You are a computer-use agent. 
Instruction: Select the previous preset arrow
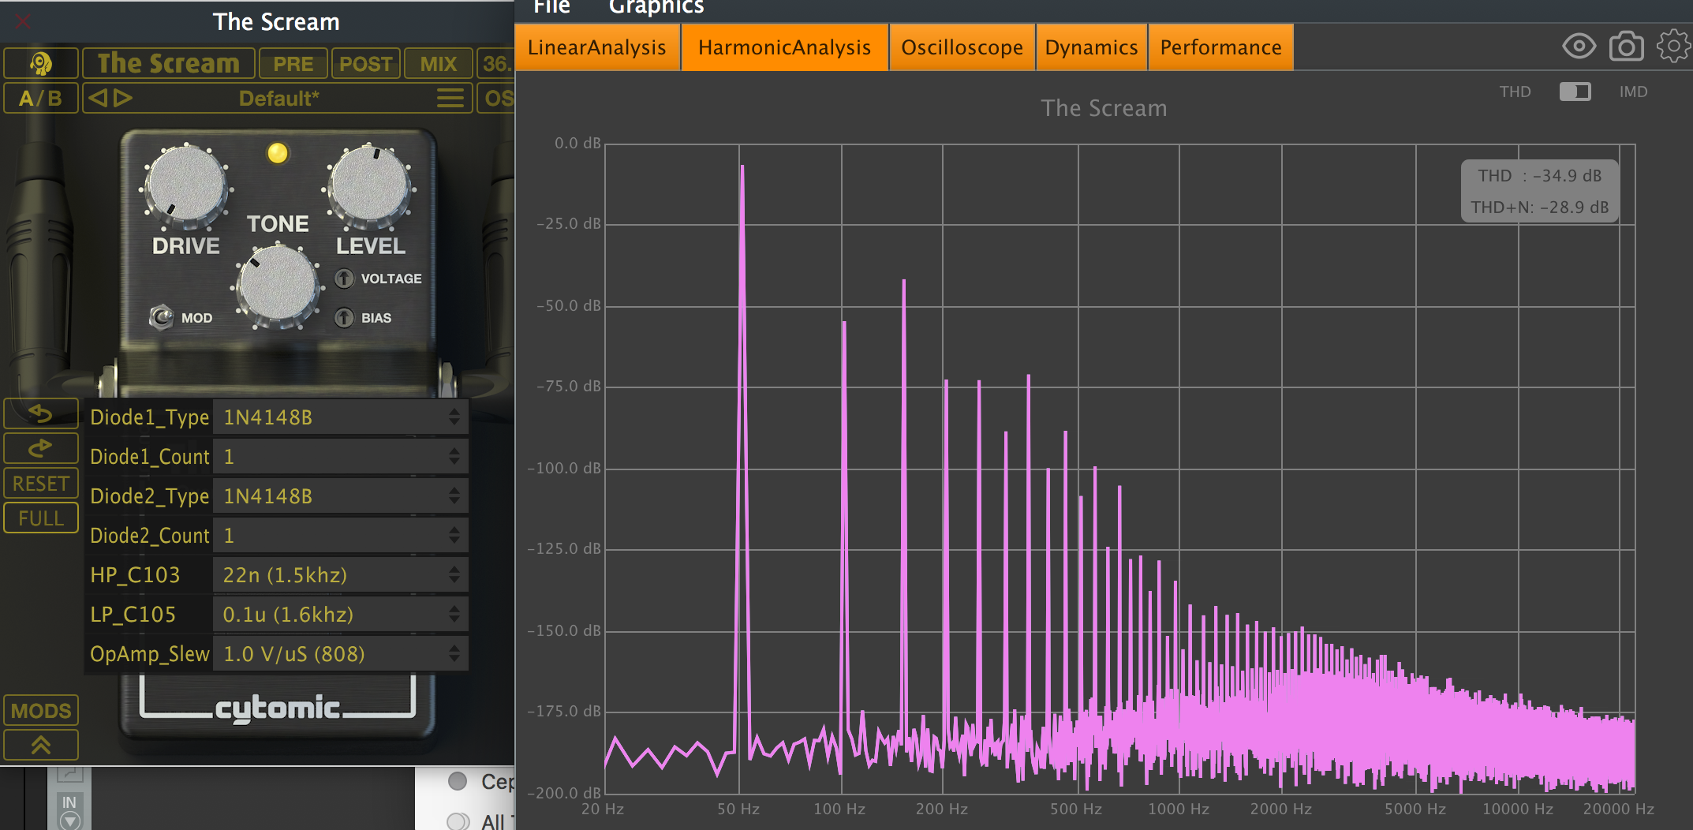[x=98, y=98]
